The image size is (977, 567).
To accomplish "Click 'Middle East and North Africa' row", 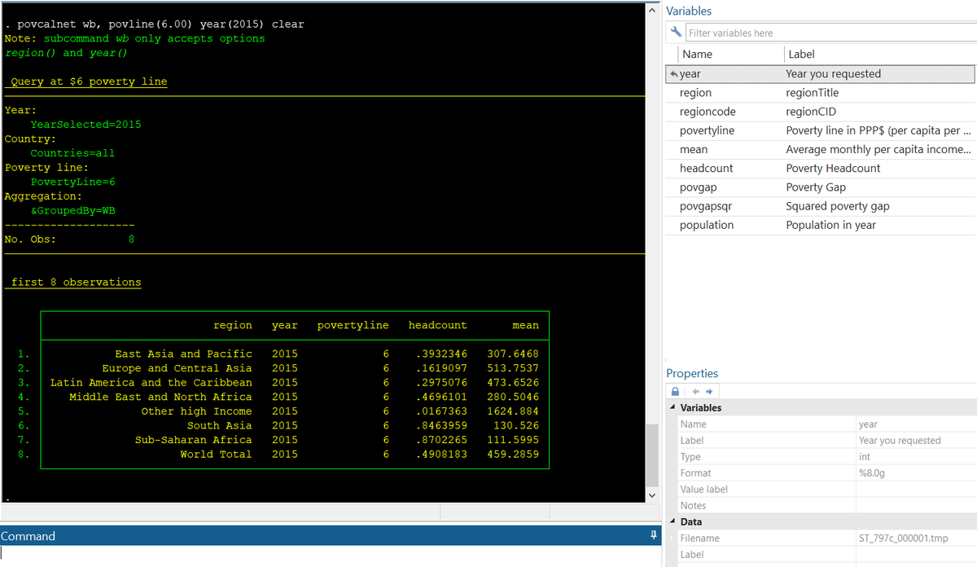I will coord(160,397).
